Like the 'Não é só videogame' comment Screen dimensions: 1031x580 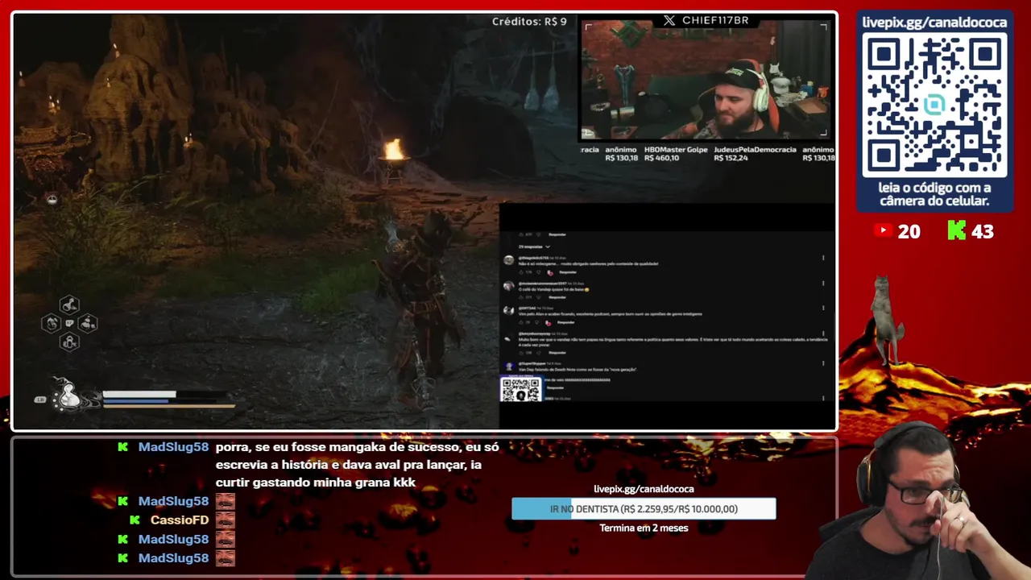click(521, 272)
